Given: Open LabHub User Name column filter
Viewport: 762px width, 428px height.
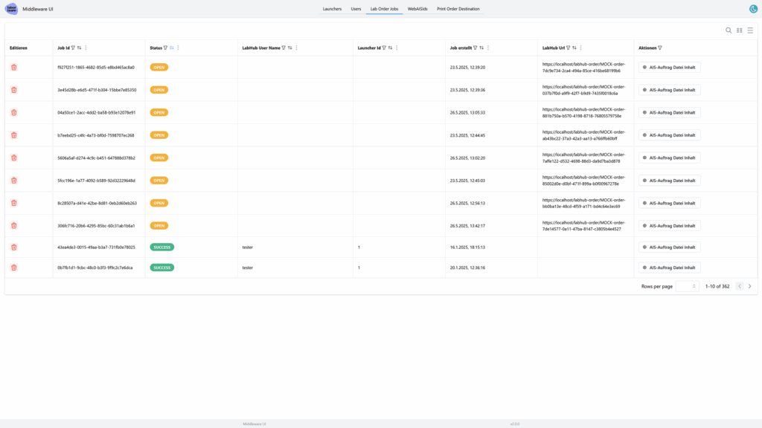Looking at the screenshot, I should (284, 48).
